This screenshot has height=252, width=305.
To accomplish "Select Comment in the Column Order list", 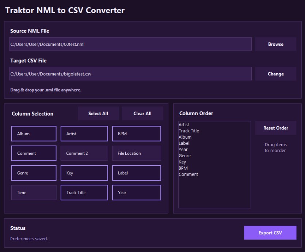I will [214, 174].
